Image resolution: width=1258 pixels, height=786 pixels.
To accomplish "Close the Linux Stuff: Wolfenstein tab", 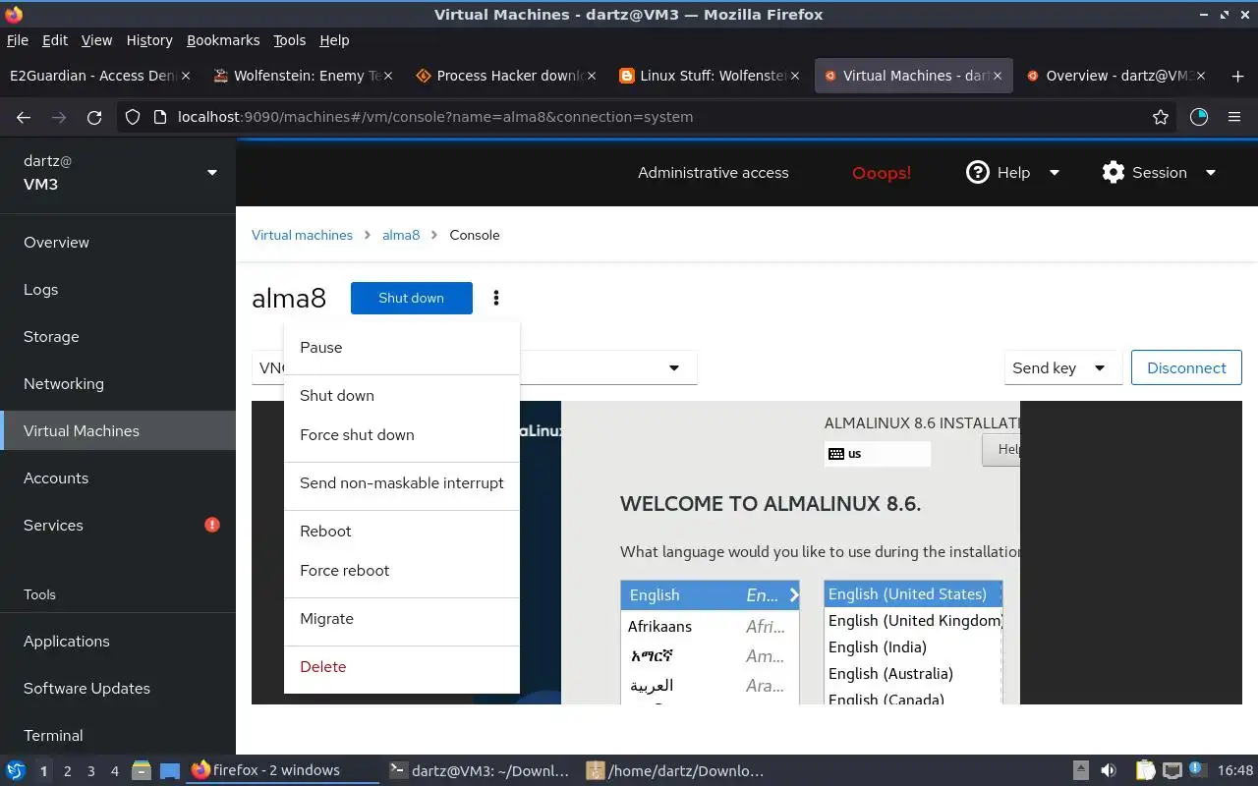I will click(794, 76).
